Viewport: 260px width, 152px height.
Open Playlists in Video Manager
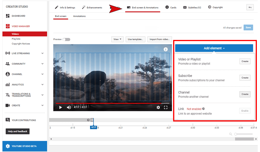(16, 39)
